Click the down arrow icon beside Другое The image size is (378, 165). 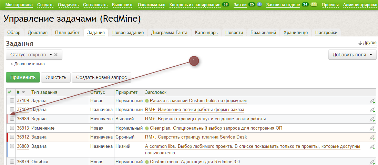(360, 43)
